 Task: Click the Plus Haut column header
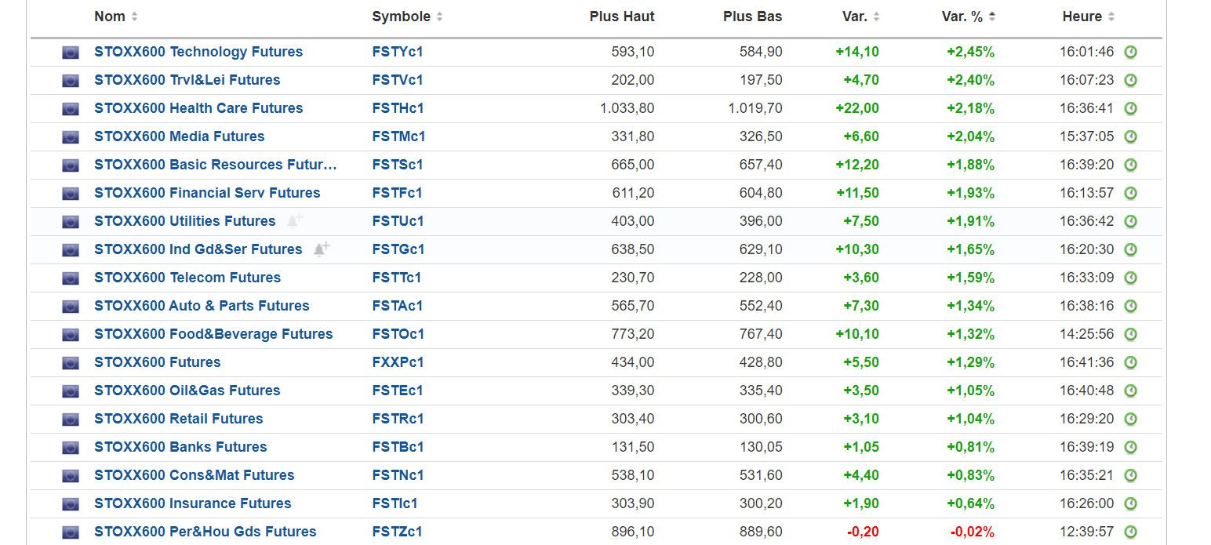[621, 16]
